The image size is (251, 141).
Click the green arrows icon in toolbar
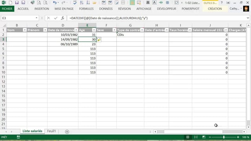coord(161,3)
